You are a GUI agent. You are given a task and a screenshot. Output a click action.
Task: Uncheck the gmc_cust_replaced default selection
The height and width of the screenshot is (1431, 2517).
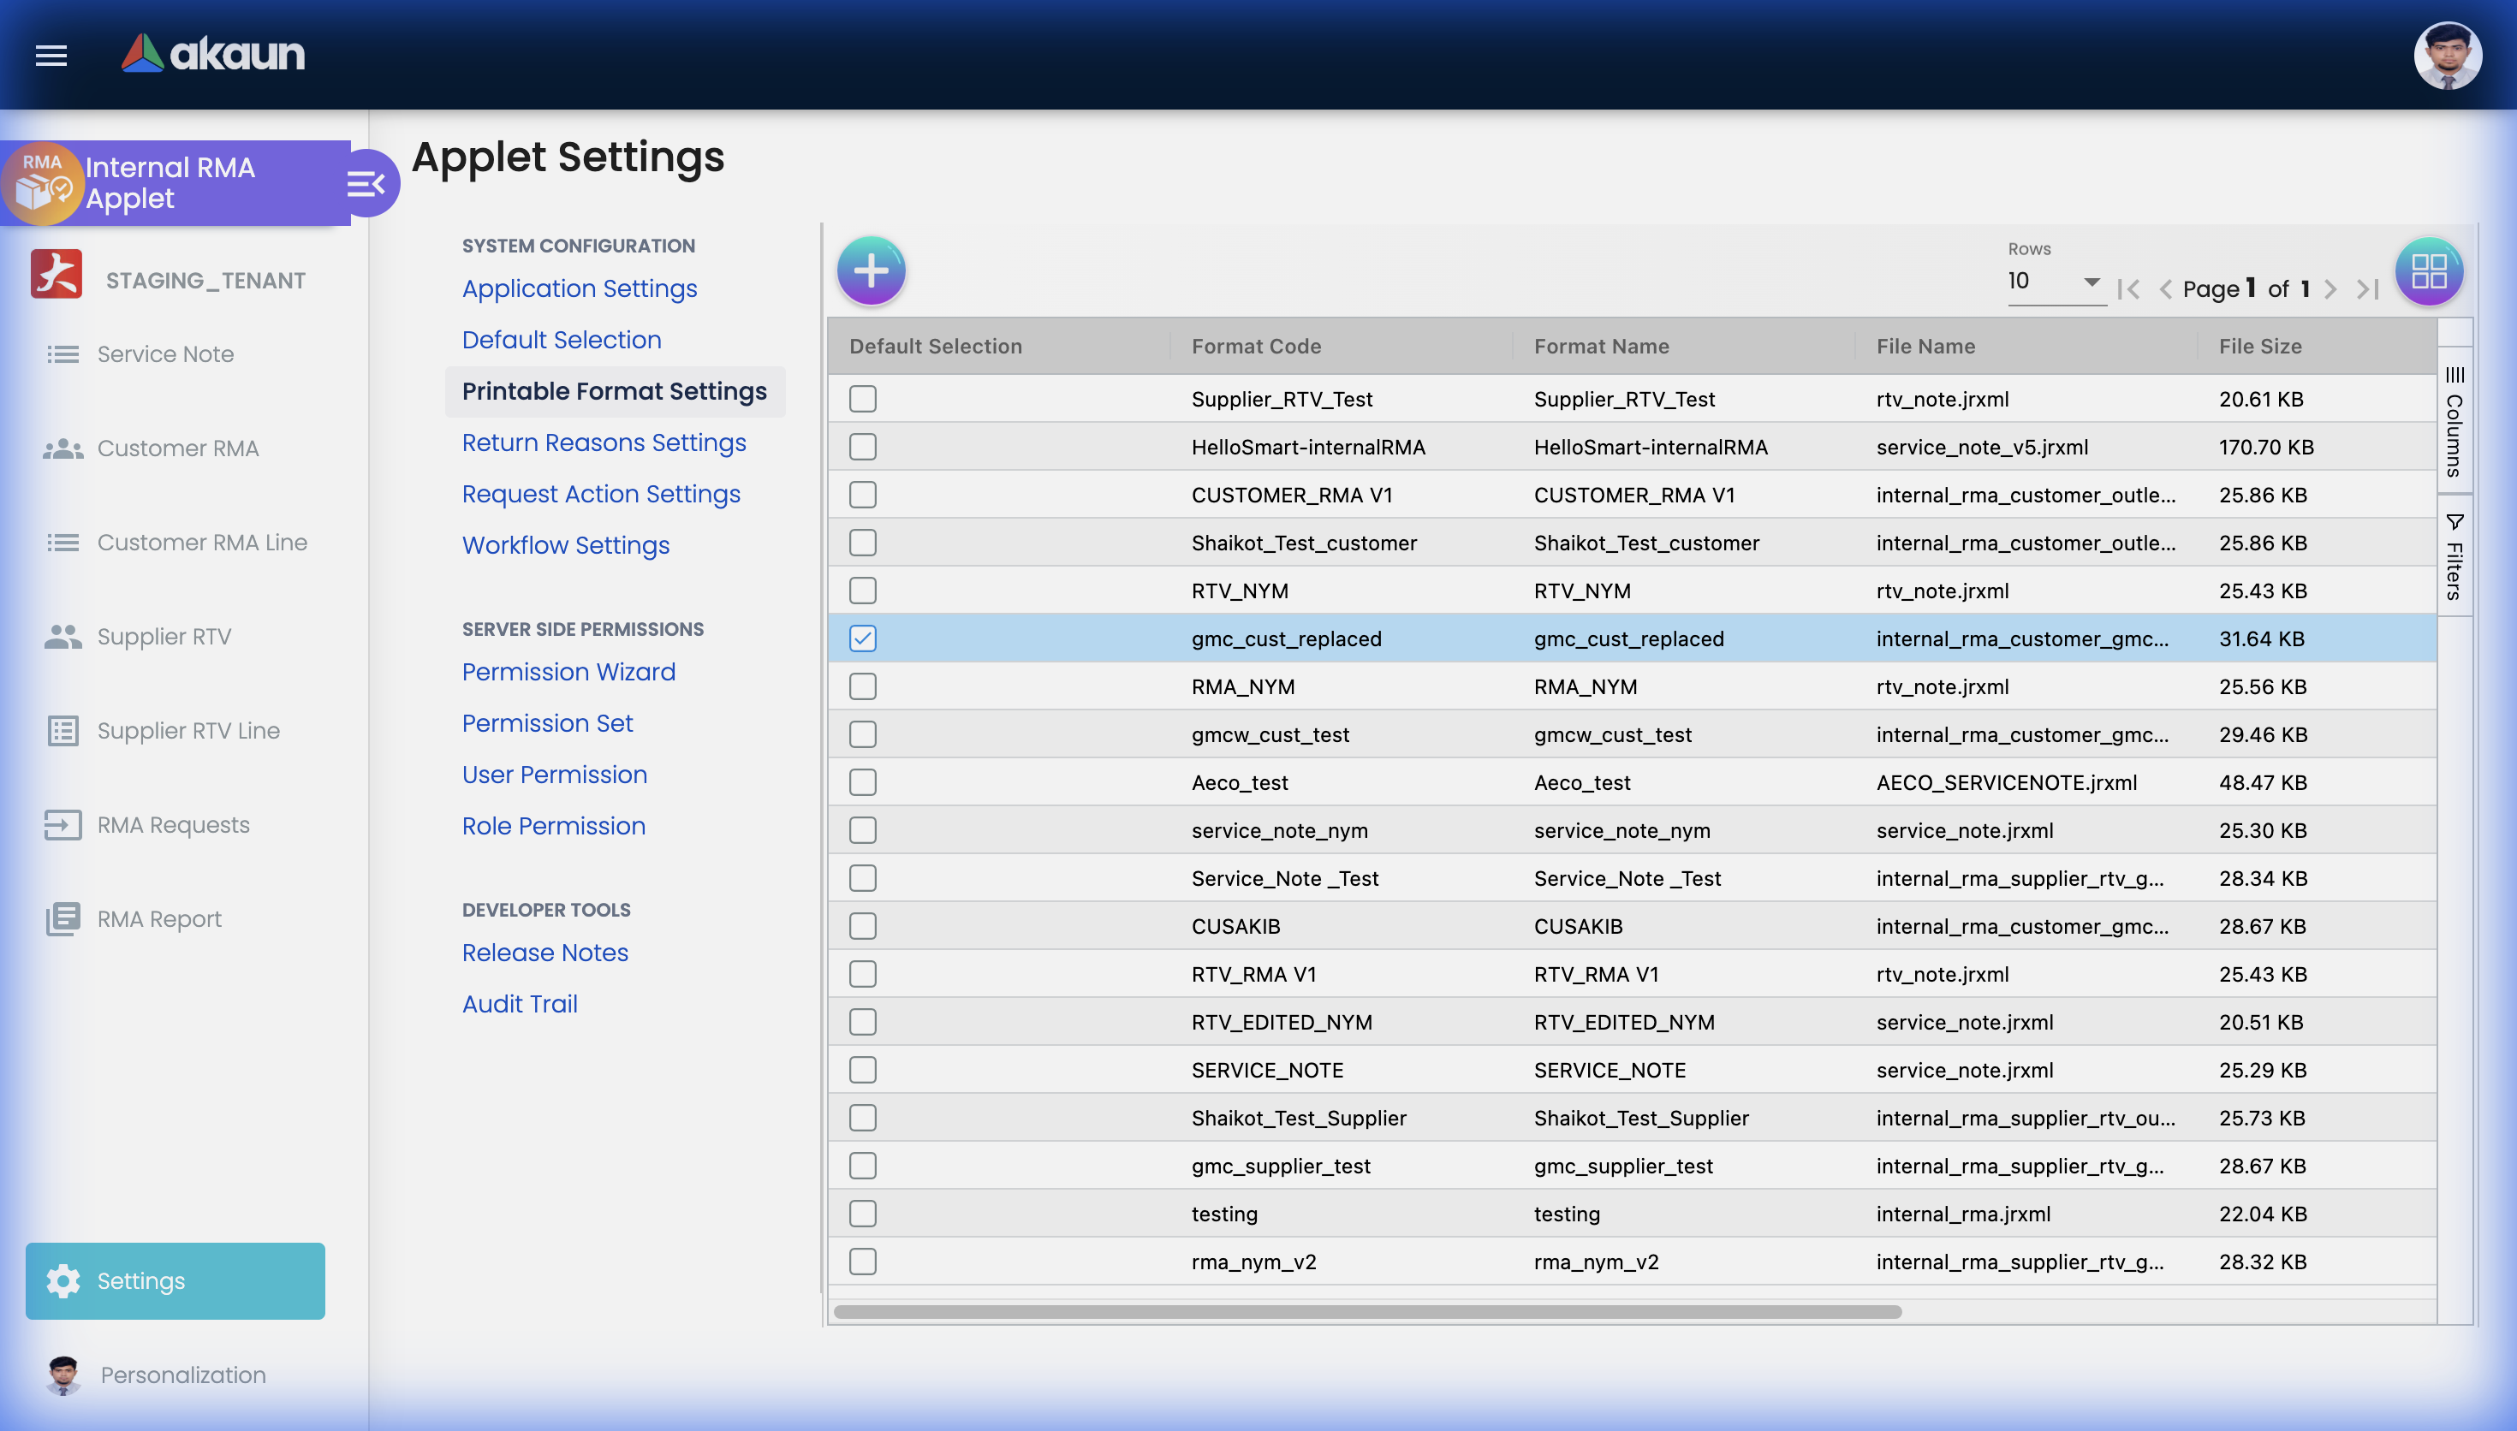pos(862,638)
